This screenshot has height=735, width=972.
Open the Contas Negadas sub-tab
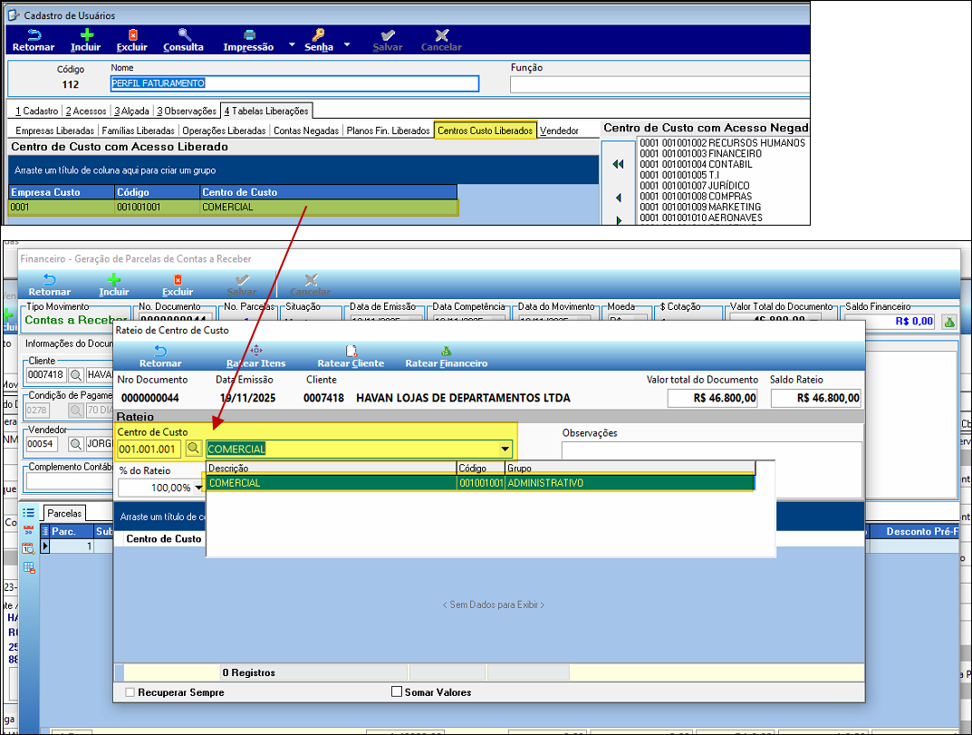click(x=306, y=131)
